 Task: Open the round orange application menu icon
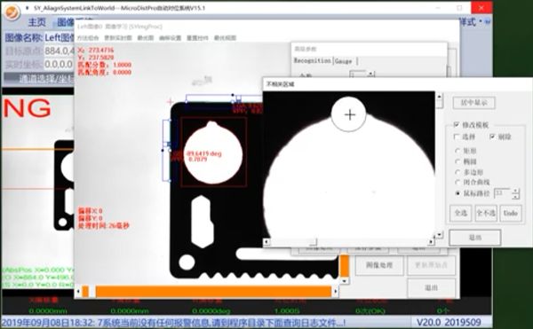coord(12,12)
